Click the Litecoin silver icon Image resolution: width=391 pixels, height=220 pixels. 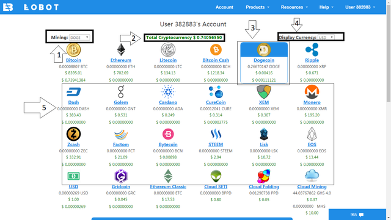(x=168, y=50)
